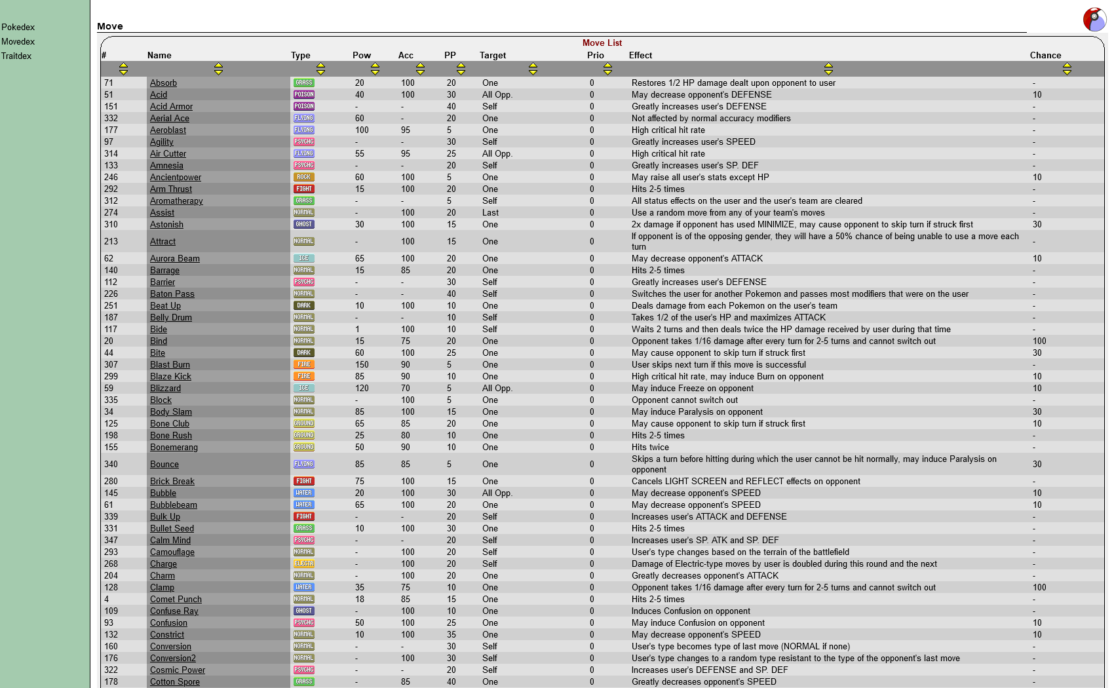The height and width of the screenshot is (688, 1114).
Task: Click the ICE type badge in Aurora Beam row
Action: tap(304, 258)
